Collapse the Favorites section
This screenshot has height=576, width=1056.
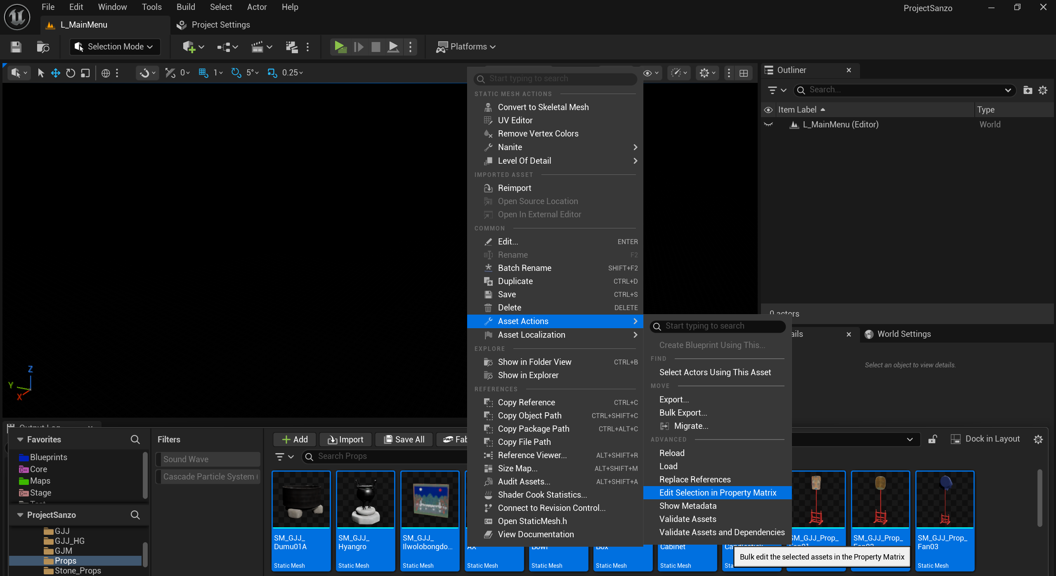point(20,440)
